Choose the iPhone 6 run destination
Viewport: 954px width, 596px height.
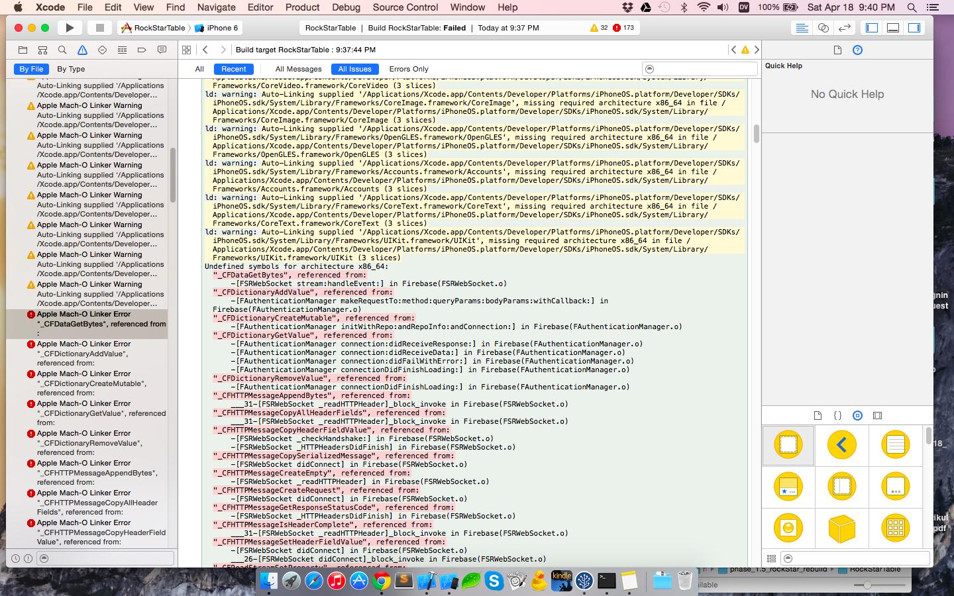pyautogui.click(x=217, y=28)
